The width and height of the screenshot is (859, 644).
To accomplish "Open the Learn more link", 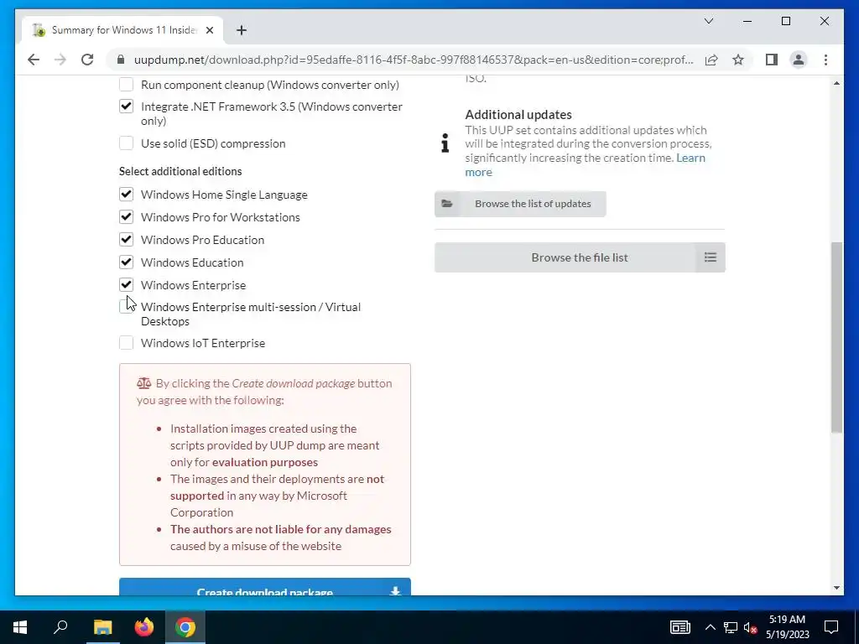I will 691,158.
